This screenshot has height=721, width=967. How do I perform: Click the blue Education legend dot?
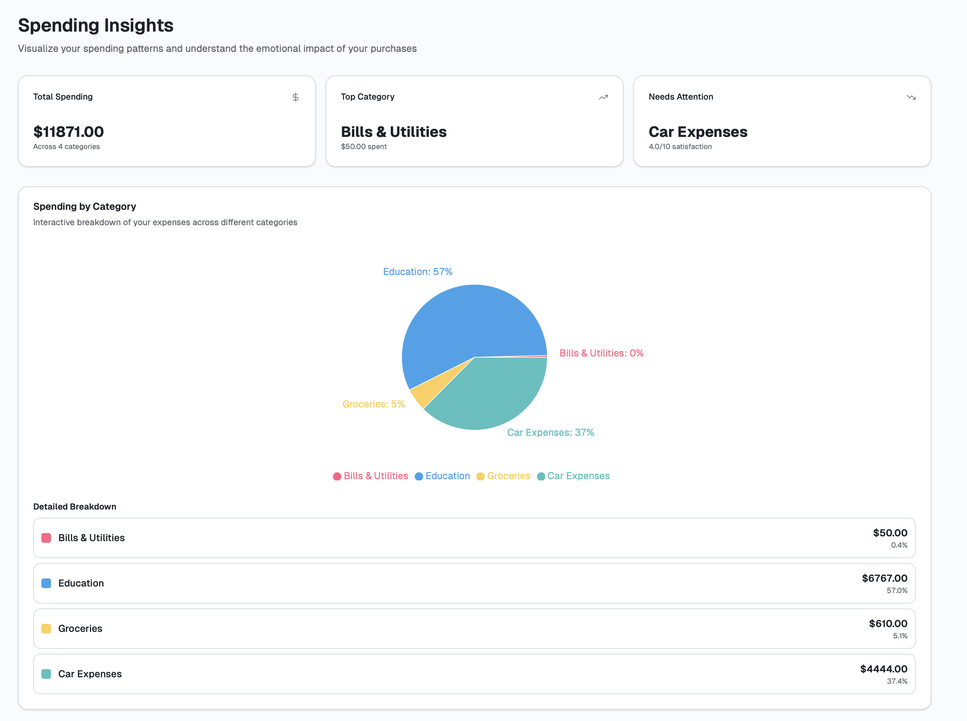coord(419,476)
